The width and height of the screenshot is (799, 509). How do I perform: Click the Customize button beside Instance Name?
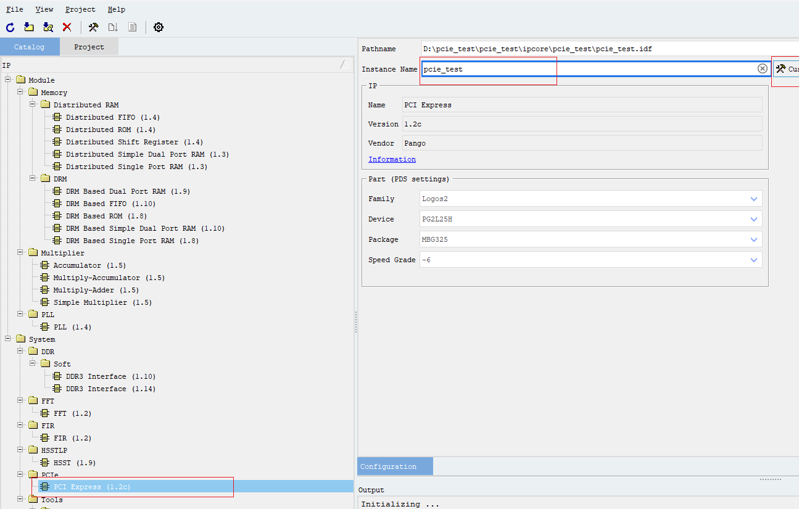tap(786, 69)
